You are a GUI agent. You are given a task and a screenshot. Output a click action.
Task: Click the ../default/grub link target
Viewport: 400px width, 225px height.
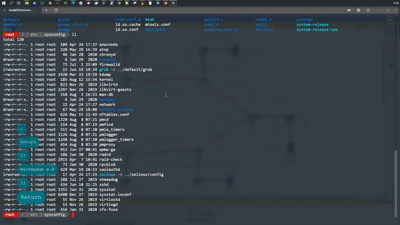coord(135,69)
